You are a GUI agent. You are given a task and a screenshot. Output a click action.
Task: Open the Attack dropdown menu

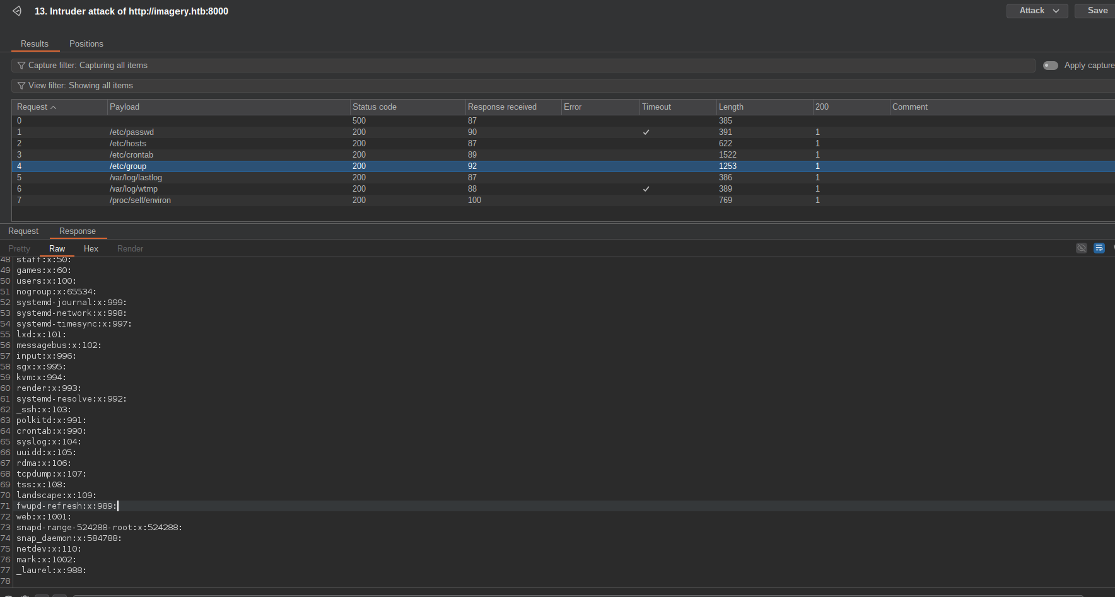[x=1037, y=11]
